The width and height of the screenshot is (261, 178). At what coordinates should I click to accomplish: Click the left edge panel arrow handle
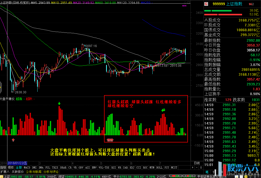1,87
